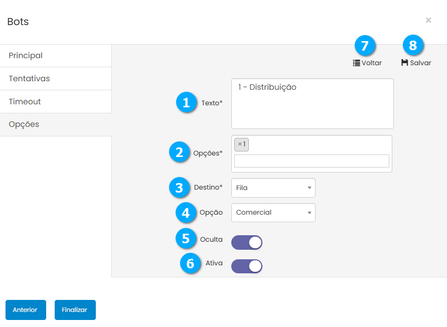Screen dimensions: 447x327
Task: Open the Destino dropdown showing Fila
Action: 273,188
